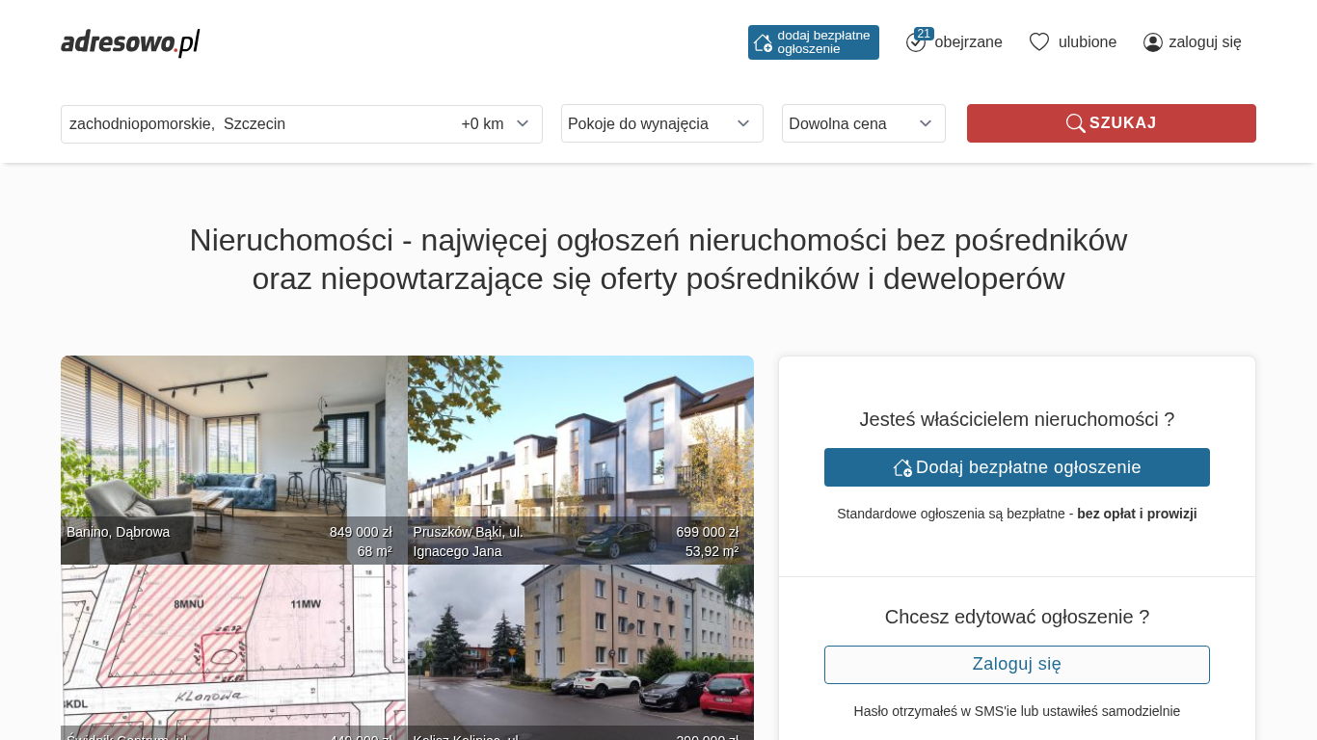Open the Kalisz apartment building listing
This screenshot has height=740, width=1317.
point(580,646)
